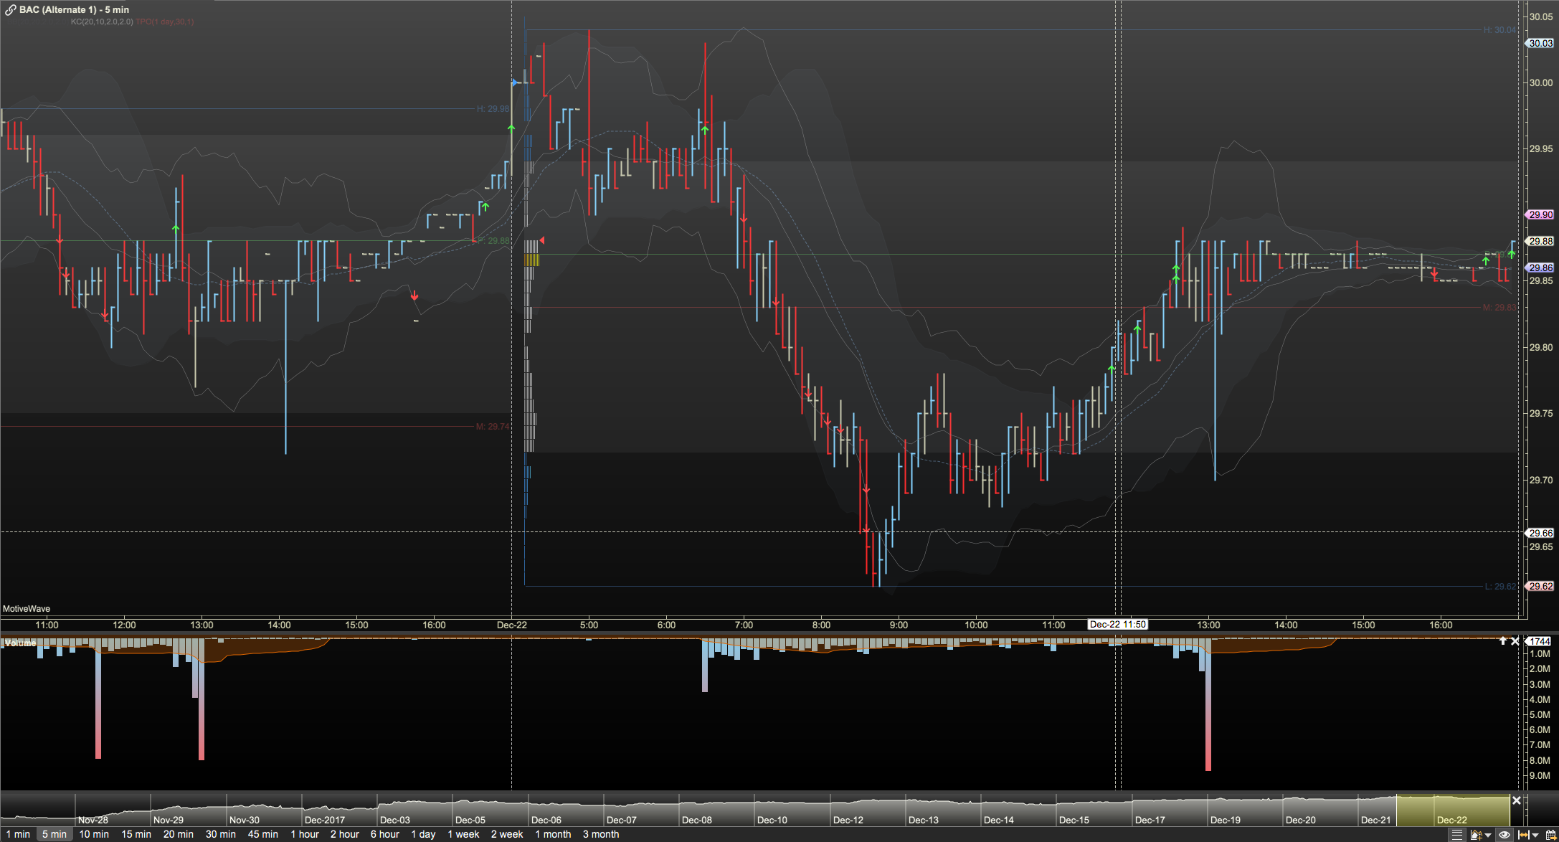Viewport: 1559px width, 842px height.
Task: Select the 1 hour interval
Action: 305,834
